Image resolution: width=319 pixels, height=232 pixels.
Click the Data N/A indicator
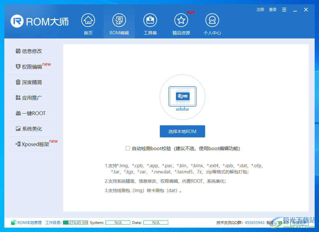click(x=156, y=223)
